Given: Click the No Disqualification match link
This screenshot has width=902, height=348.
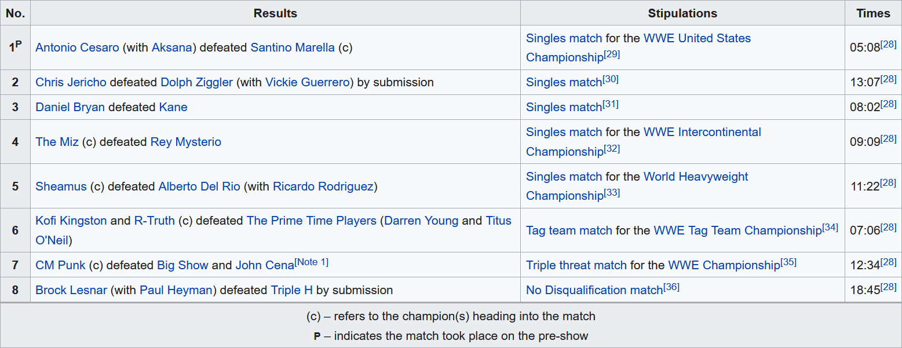Looking at the screenshot, I should (x=594, y=290).
